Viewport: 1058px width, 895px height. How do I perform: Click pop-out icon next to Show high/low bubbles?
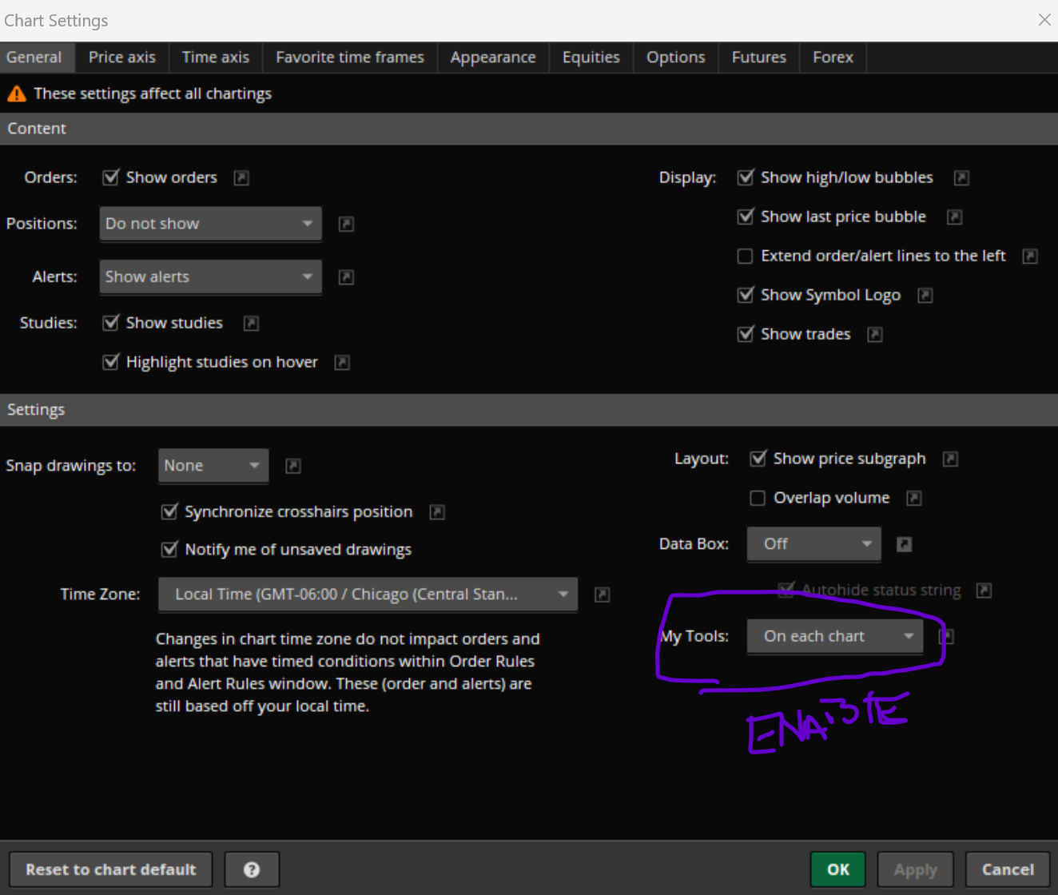tap(961, 177)
